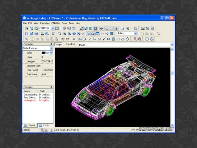Select the polyline drawing tool
Screen dimensions: 197x148
pyautogui.click(x=94, y=39)
